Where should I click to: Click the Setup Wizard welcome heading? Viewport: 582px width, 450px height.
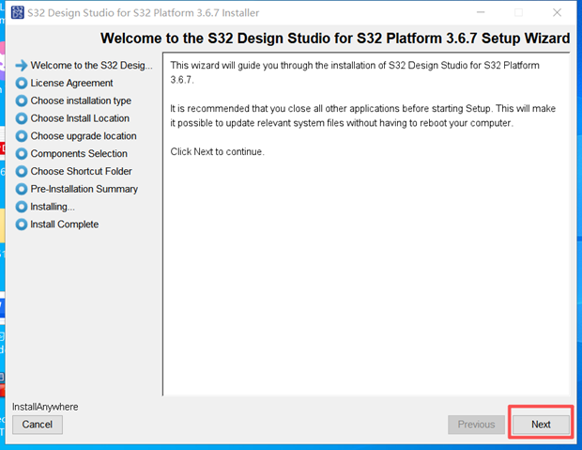(335, 39)
